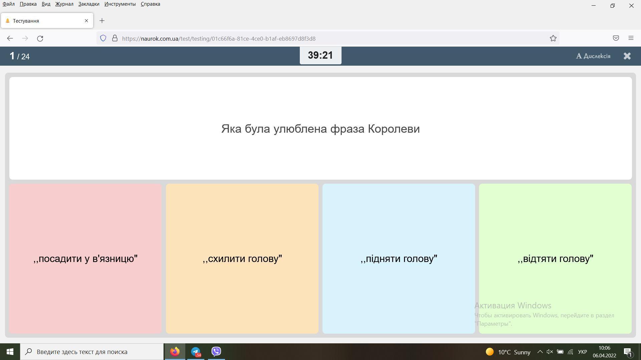
Task: Open Viber from the taskbar
Action: [216, 352]
